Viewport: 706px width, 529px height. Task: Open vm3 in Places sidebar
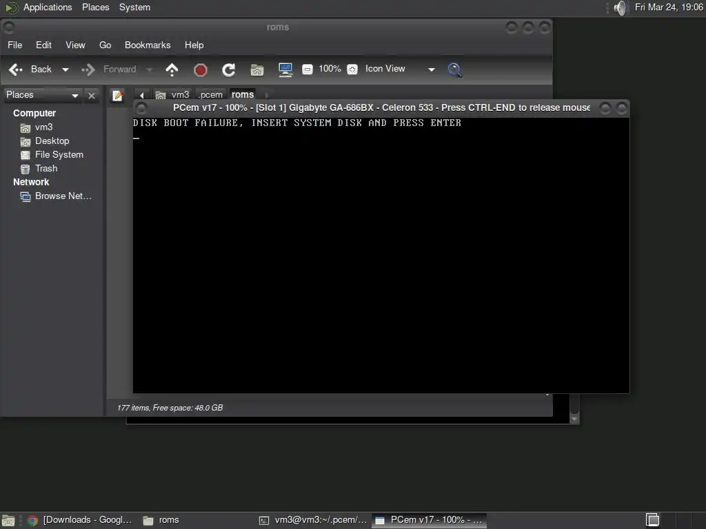pyautogui.click(x=37, y=127)
